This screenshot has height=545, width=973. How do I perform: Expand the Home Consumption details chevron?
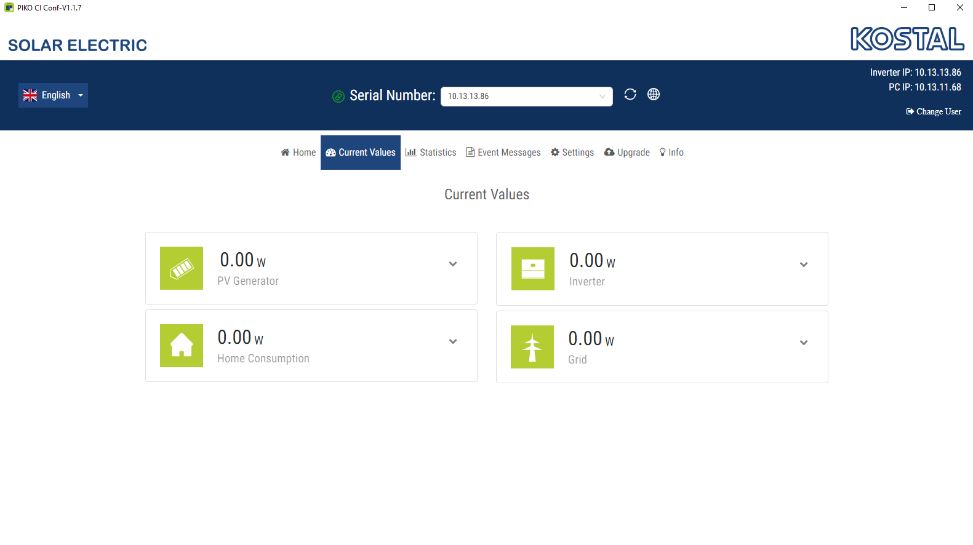point(453,341)
